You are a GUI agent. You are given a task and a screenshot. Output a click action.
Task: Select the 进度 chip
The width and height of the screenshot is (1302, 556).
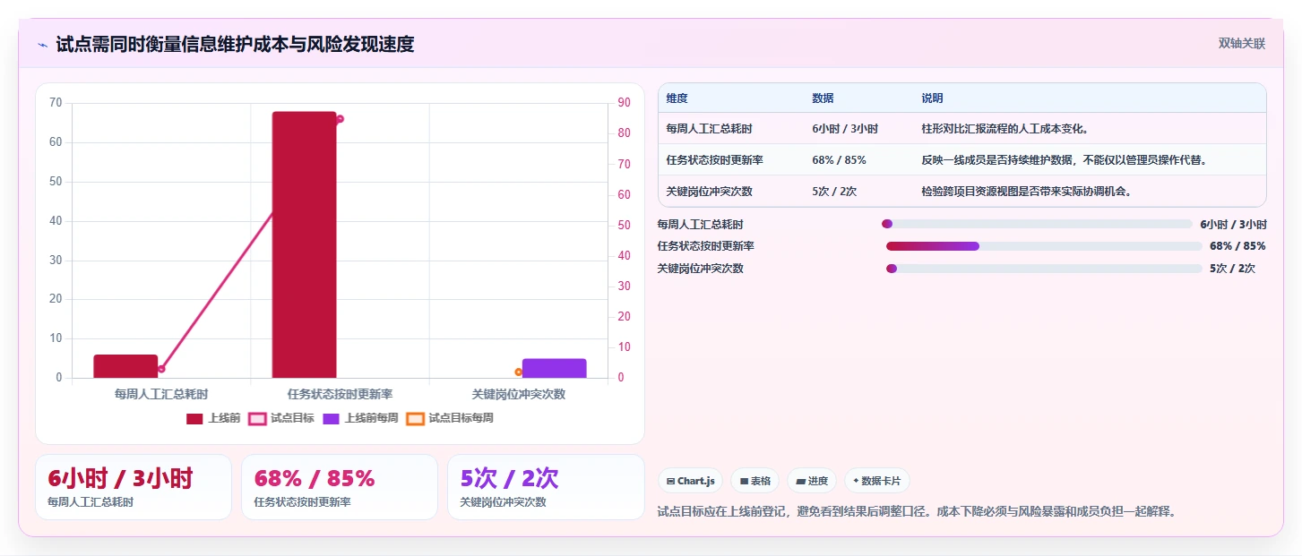[x=812, y=481]
